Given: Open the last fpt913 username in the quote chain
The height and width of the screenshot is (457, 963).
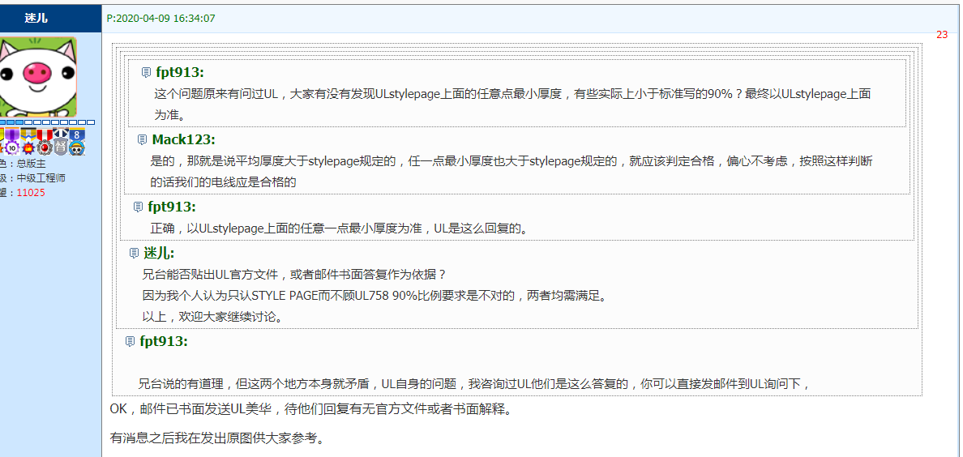Looking at the screenshot, I should (x=164, y=341).
